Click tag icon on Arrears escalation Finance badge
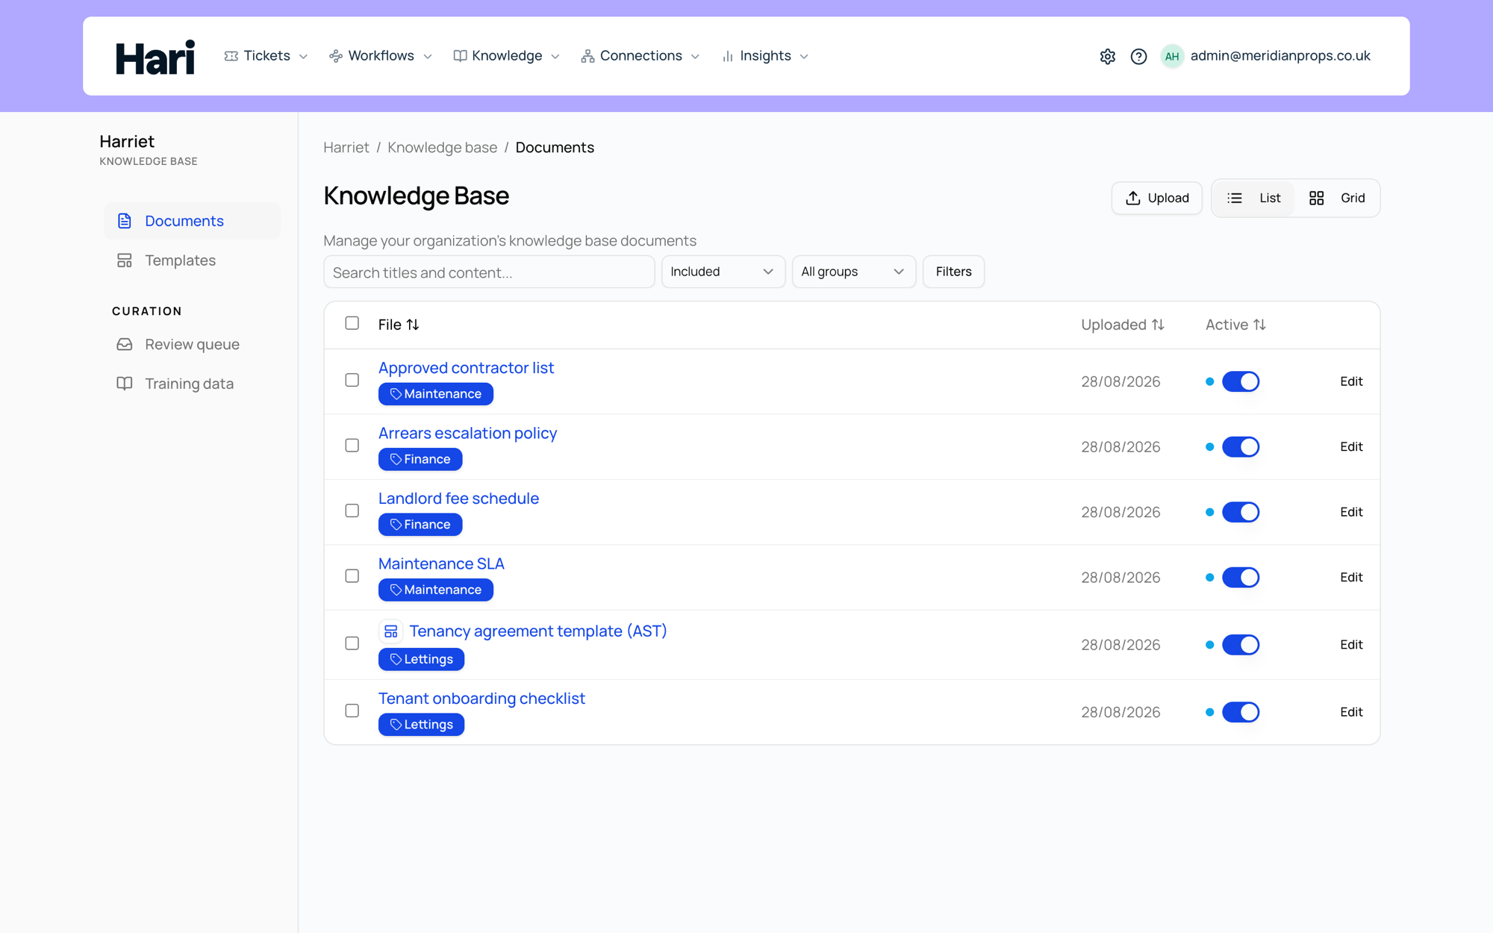 click(x=396, y=459)
